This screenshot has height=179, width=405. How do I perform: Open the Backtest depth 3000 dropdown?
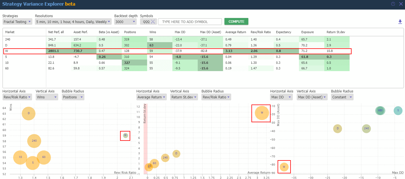pyautogui.click(x=125, y=22)
